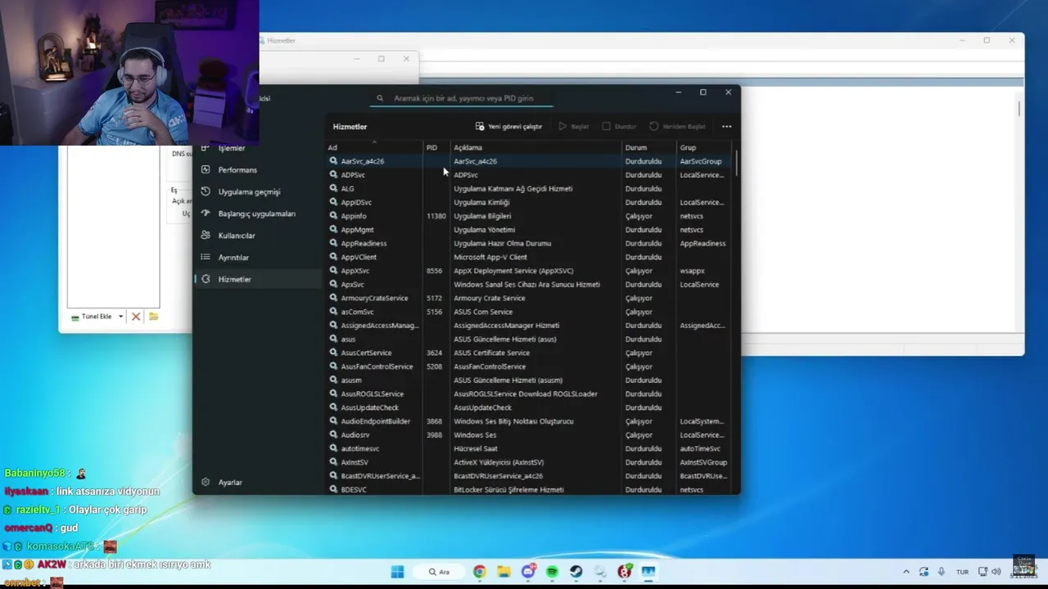The width and height of the screenshot is (1048, 589).
Task: Click the Çalışıyor status of Appinfo
Action: point(639,216)
